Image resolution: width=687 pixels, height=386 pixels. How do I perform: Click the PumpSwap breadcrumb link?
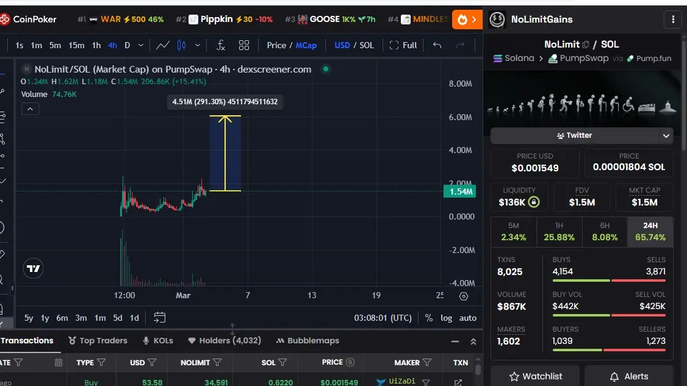[x=578, y=59]
